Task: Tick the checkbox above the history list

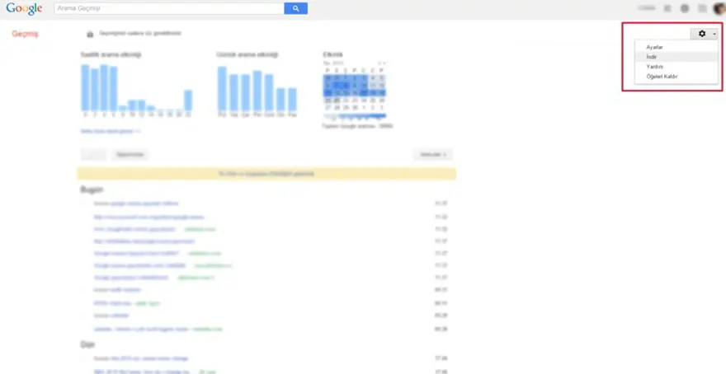Action: click(93, 154)
